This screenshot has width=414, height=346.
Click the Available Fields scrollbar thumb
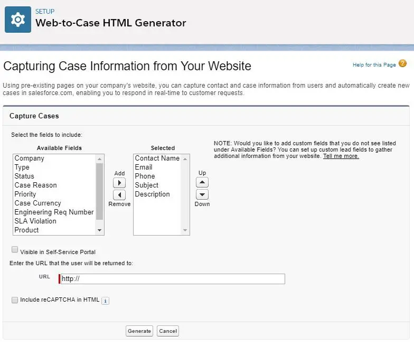click(99, 191)
